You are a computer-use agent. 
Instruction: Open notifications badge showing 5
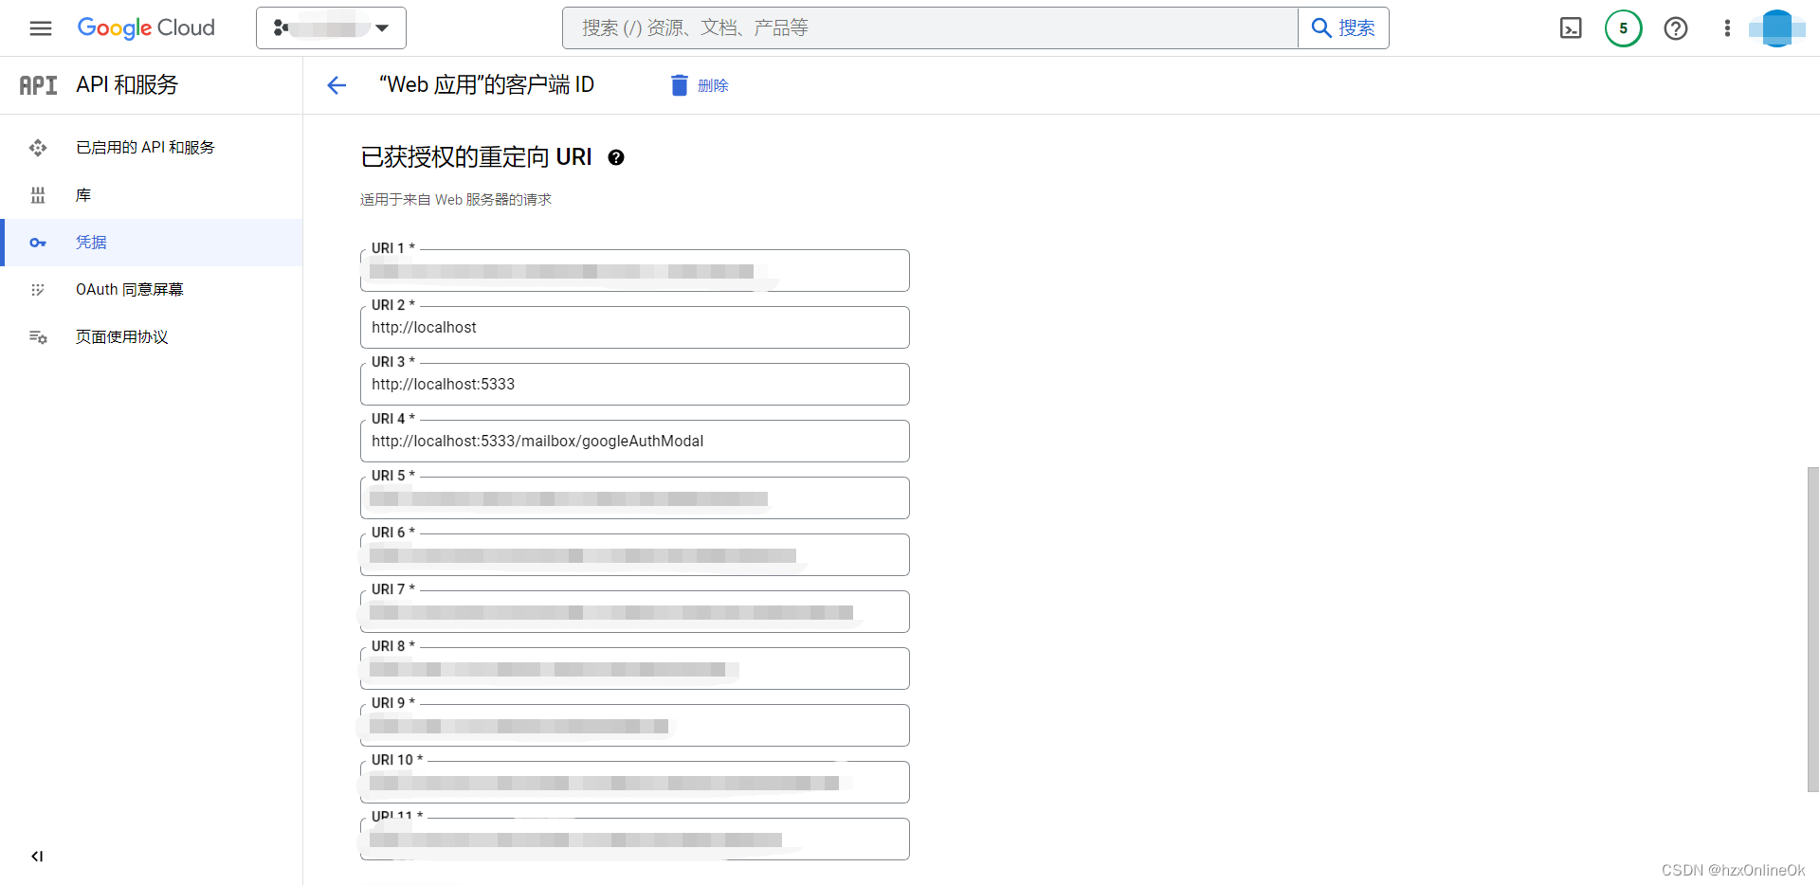click(x=1623, y=28)
